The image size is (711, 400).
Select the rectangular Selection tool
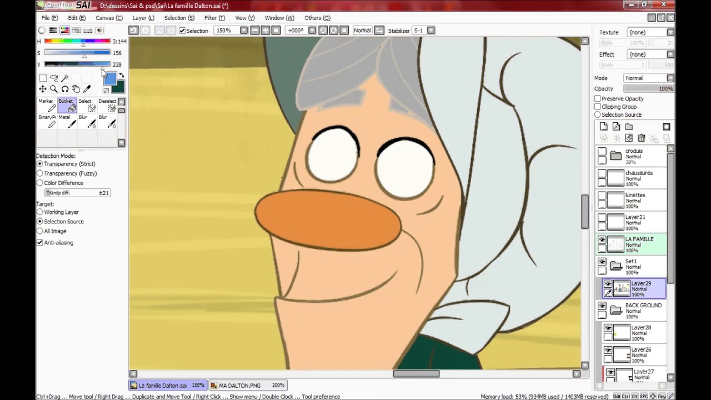point(43,78)
